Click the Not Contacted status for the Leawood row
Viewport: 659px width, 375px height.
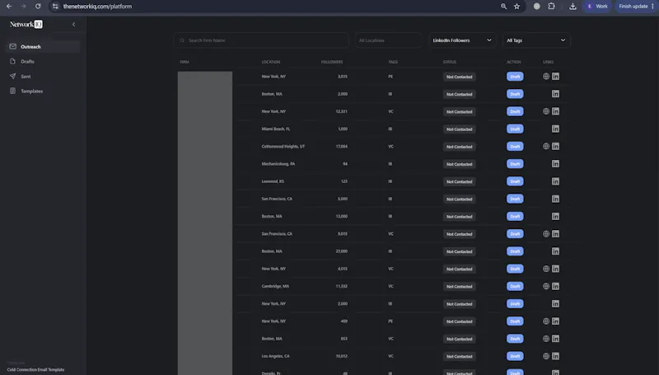pyautogui.click(x=460, y=181)
